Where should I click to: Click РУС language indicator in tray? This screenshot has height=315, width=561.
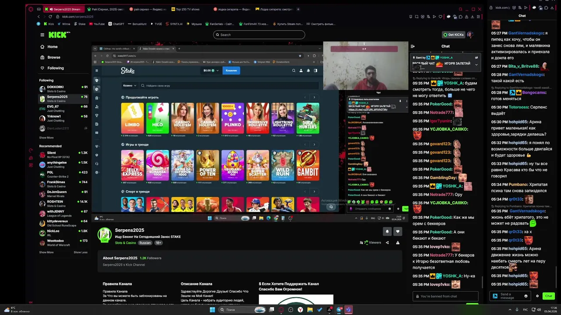[x=525, y=310]
